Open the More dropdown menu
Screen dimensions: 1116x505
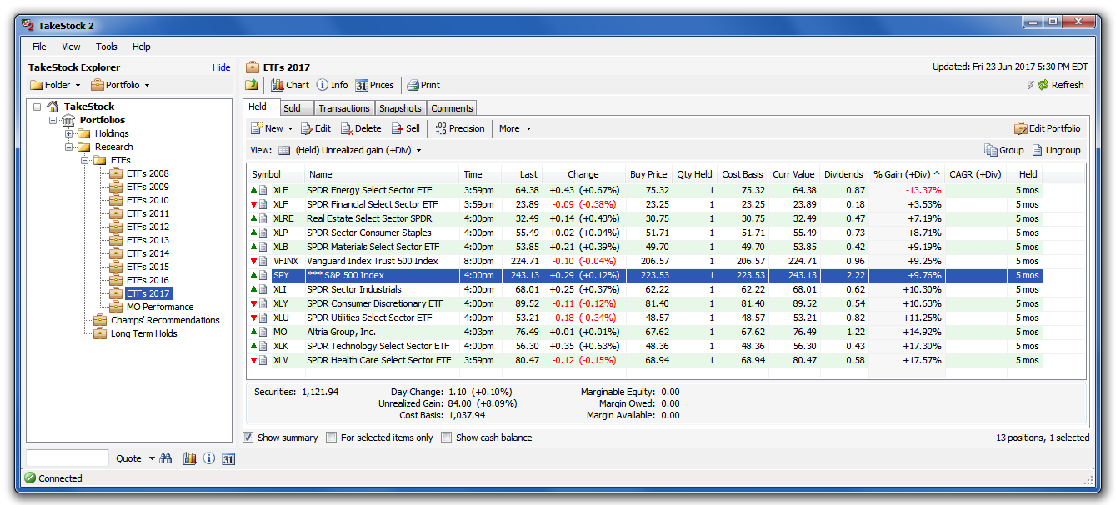tap(515, 128)
